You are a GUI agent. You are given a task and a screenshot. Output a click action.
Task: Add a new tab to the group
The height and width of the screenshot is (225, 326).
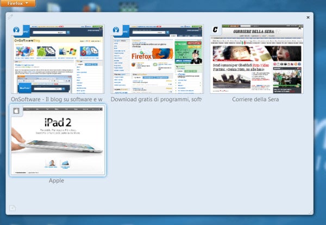point(12,208)
